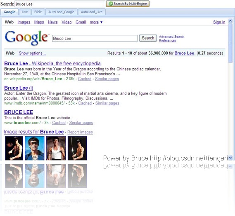The width and height of the screenshot is (235, 216).
Task: Open the first Bruce Lee image thumbnail
Action: pyautogui.click(x=14, y=148)
